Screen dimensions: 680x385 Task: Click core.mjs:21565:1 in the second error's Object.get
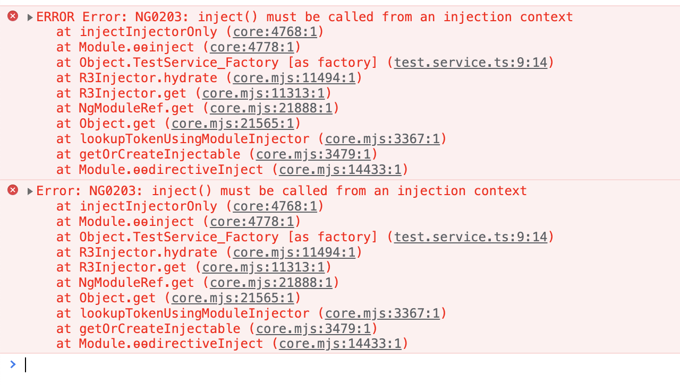tap(233, 298)
